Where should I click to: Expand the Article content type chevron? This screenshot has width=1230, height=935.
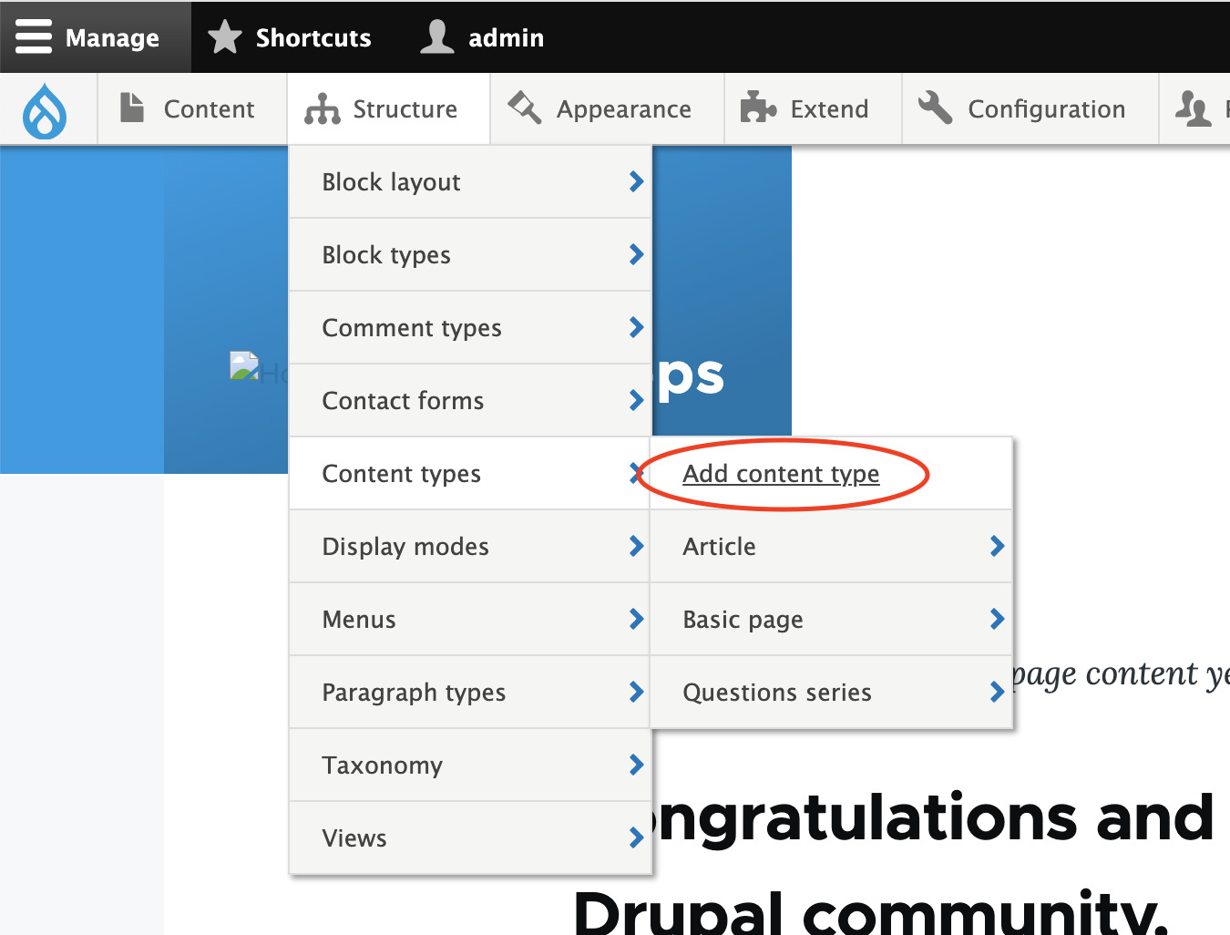pyautogui.click(x=997, y=546)
